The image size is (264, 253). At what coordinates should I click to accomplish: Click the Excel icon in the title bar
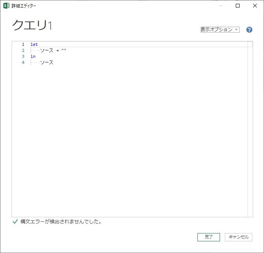click(6, 6)
